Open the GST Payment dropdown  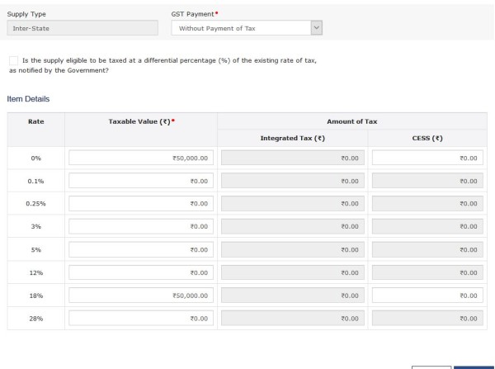(246, 28)
